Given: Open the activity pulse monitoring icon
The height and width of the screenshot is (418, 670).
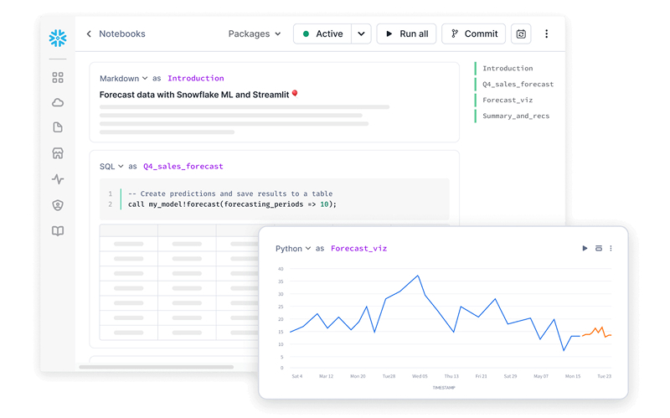Looking at the screenshot, I should (x=58, y=179).
